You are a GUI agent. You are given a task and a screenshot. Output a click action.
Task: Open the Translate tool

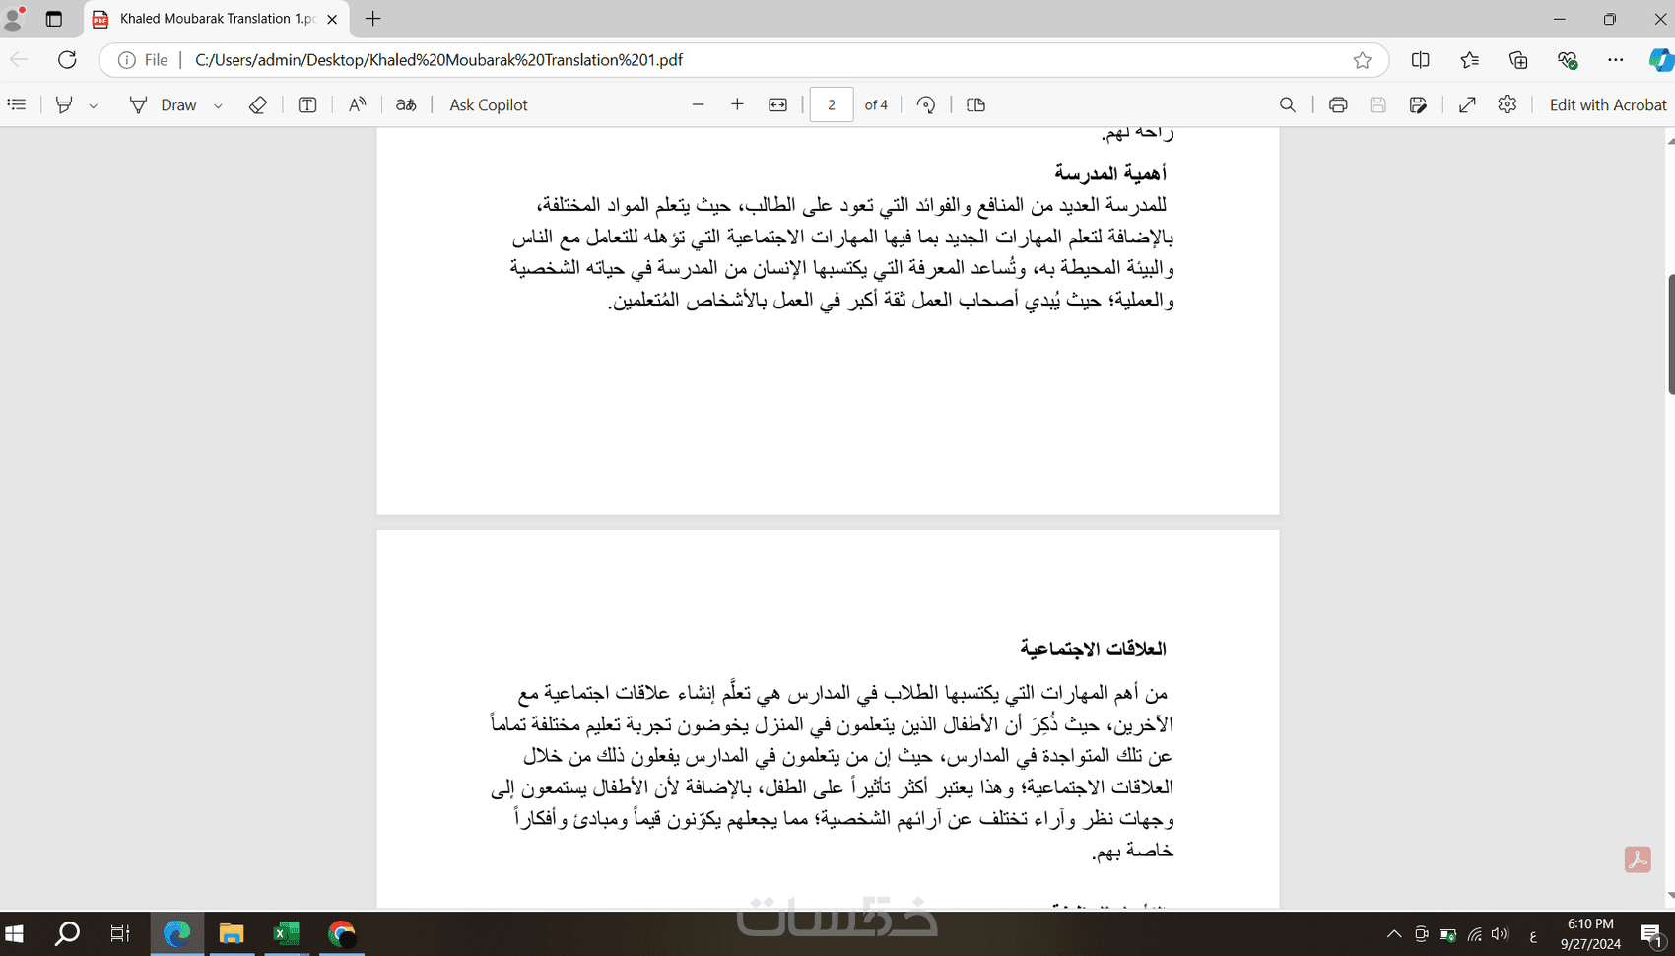(406, 104)
